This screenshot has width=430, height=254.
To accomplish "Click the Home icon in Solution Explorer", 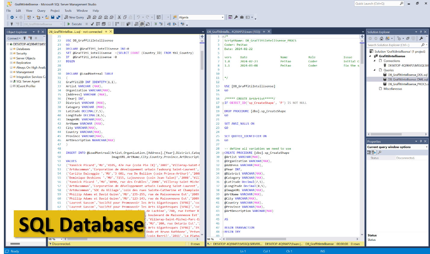I will 382,38.
